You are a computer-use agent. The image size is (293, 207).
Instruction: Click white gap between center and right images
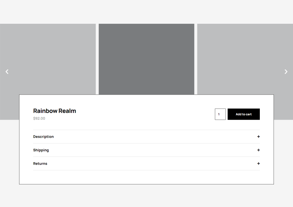196,57
